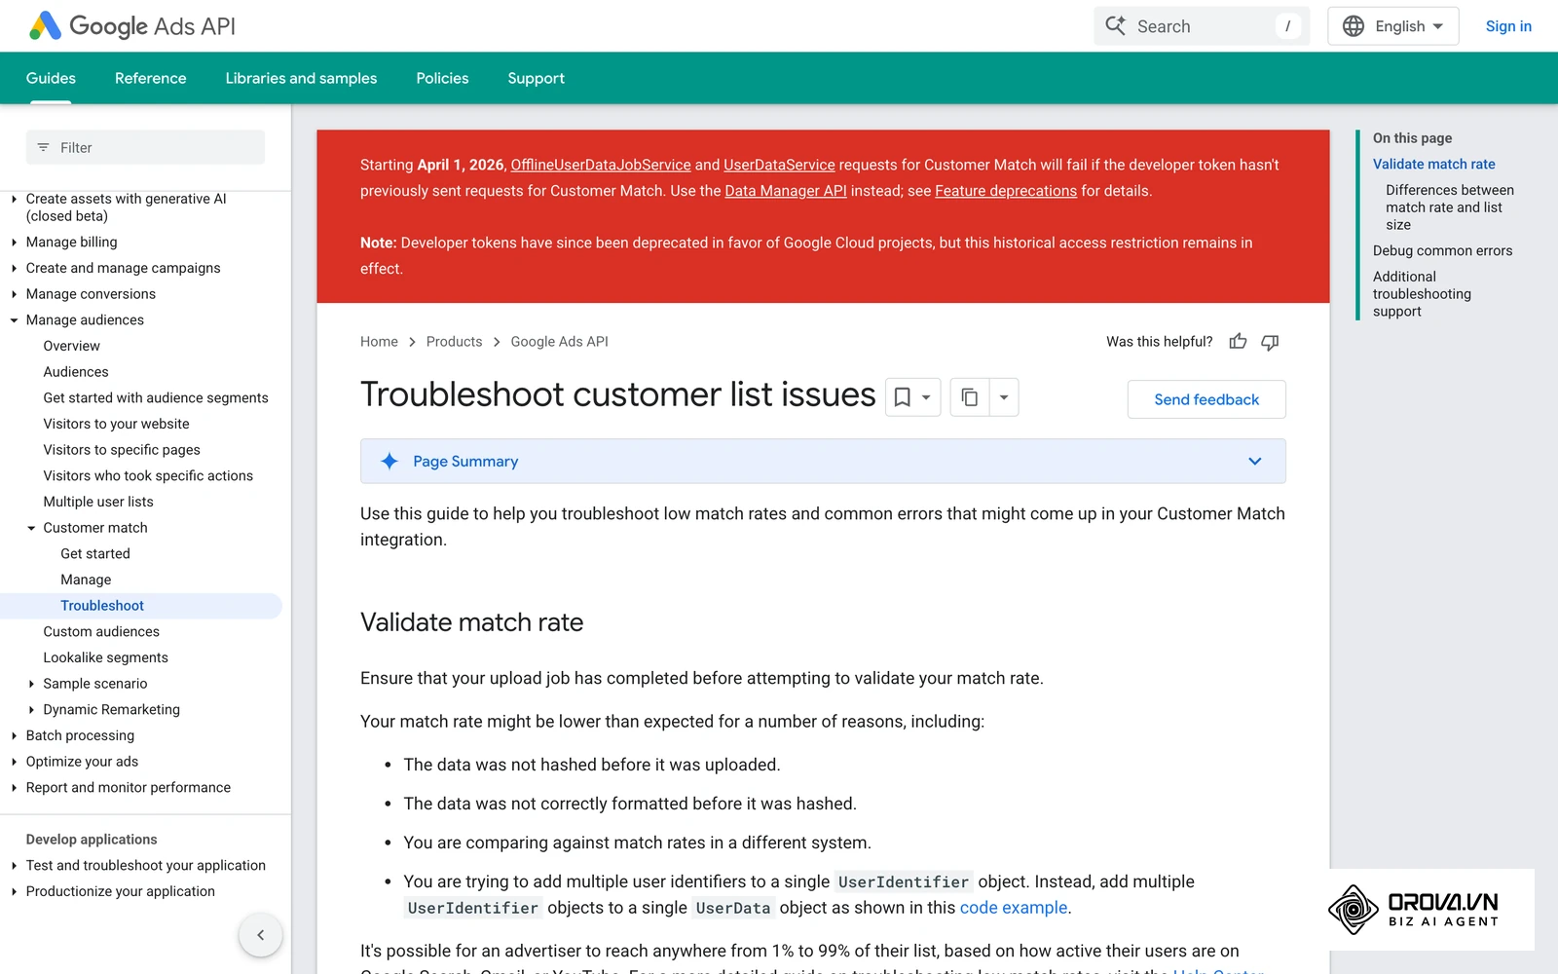The height and width of the screenshot is (974, 1558).
Task: Go to Libraries and samples tab
Action: pyautogui.click(x=301, y=78)
